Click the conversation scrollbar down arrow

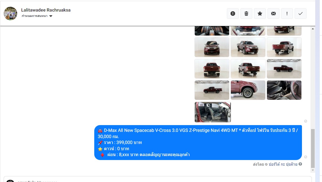tap(313, 170)
